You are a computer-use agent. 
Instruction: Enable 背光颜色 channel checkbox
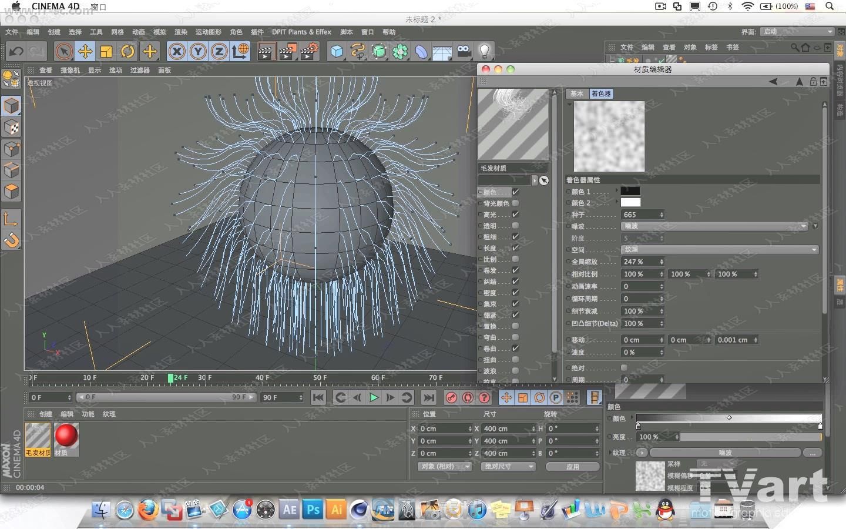(x=515, y=203)
